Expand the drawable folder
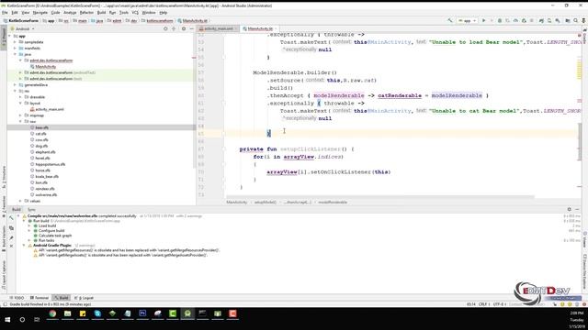This screenshot has height=330, width=588. coord(20,97)
